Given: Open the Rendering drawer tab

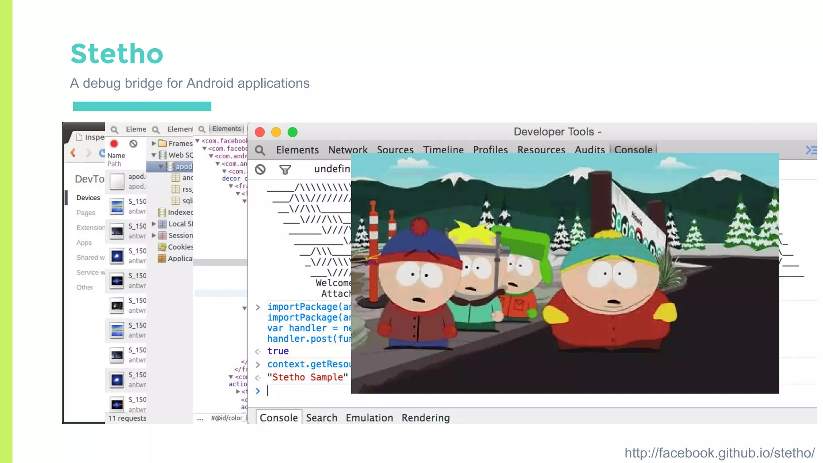Looking at the screenshot, I should coord(426,418).
